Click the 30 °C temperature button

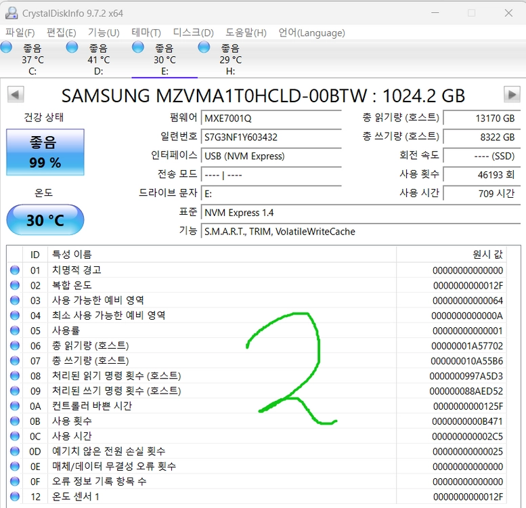[x=45, y=220]
